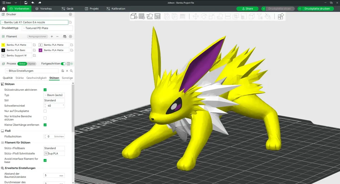
Task: Edit filament 5 Bambu Support W preset
Action: pos(34,55)
